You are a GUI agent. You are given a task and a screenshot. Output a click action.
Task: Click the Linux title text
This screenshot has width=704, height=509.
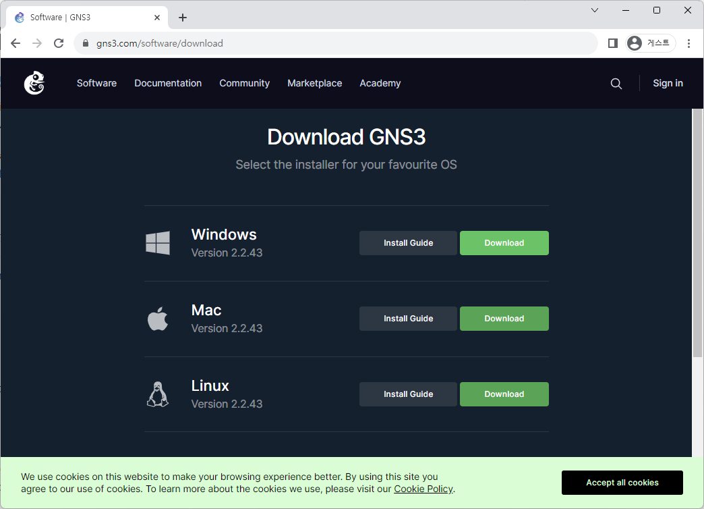[210, 385]
